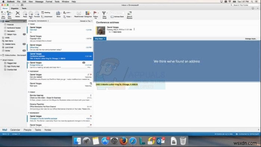
Task: Click the Bing Maps add-in tab
Action: pyautogui.click(x=100, y=39)
